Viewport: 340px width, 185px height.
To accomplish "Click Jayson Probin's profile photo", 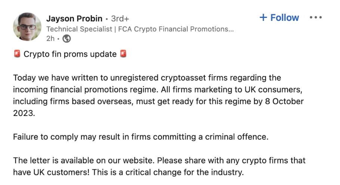I will click(x=27, y=27).
